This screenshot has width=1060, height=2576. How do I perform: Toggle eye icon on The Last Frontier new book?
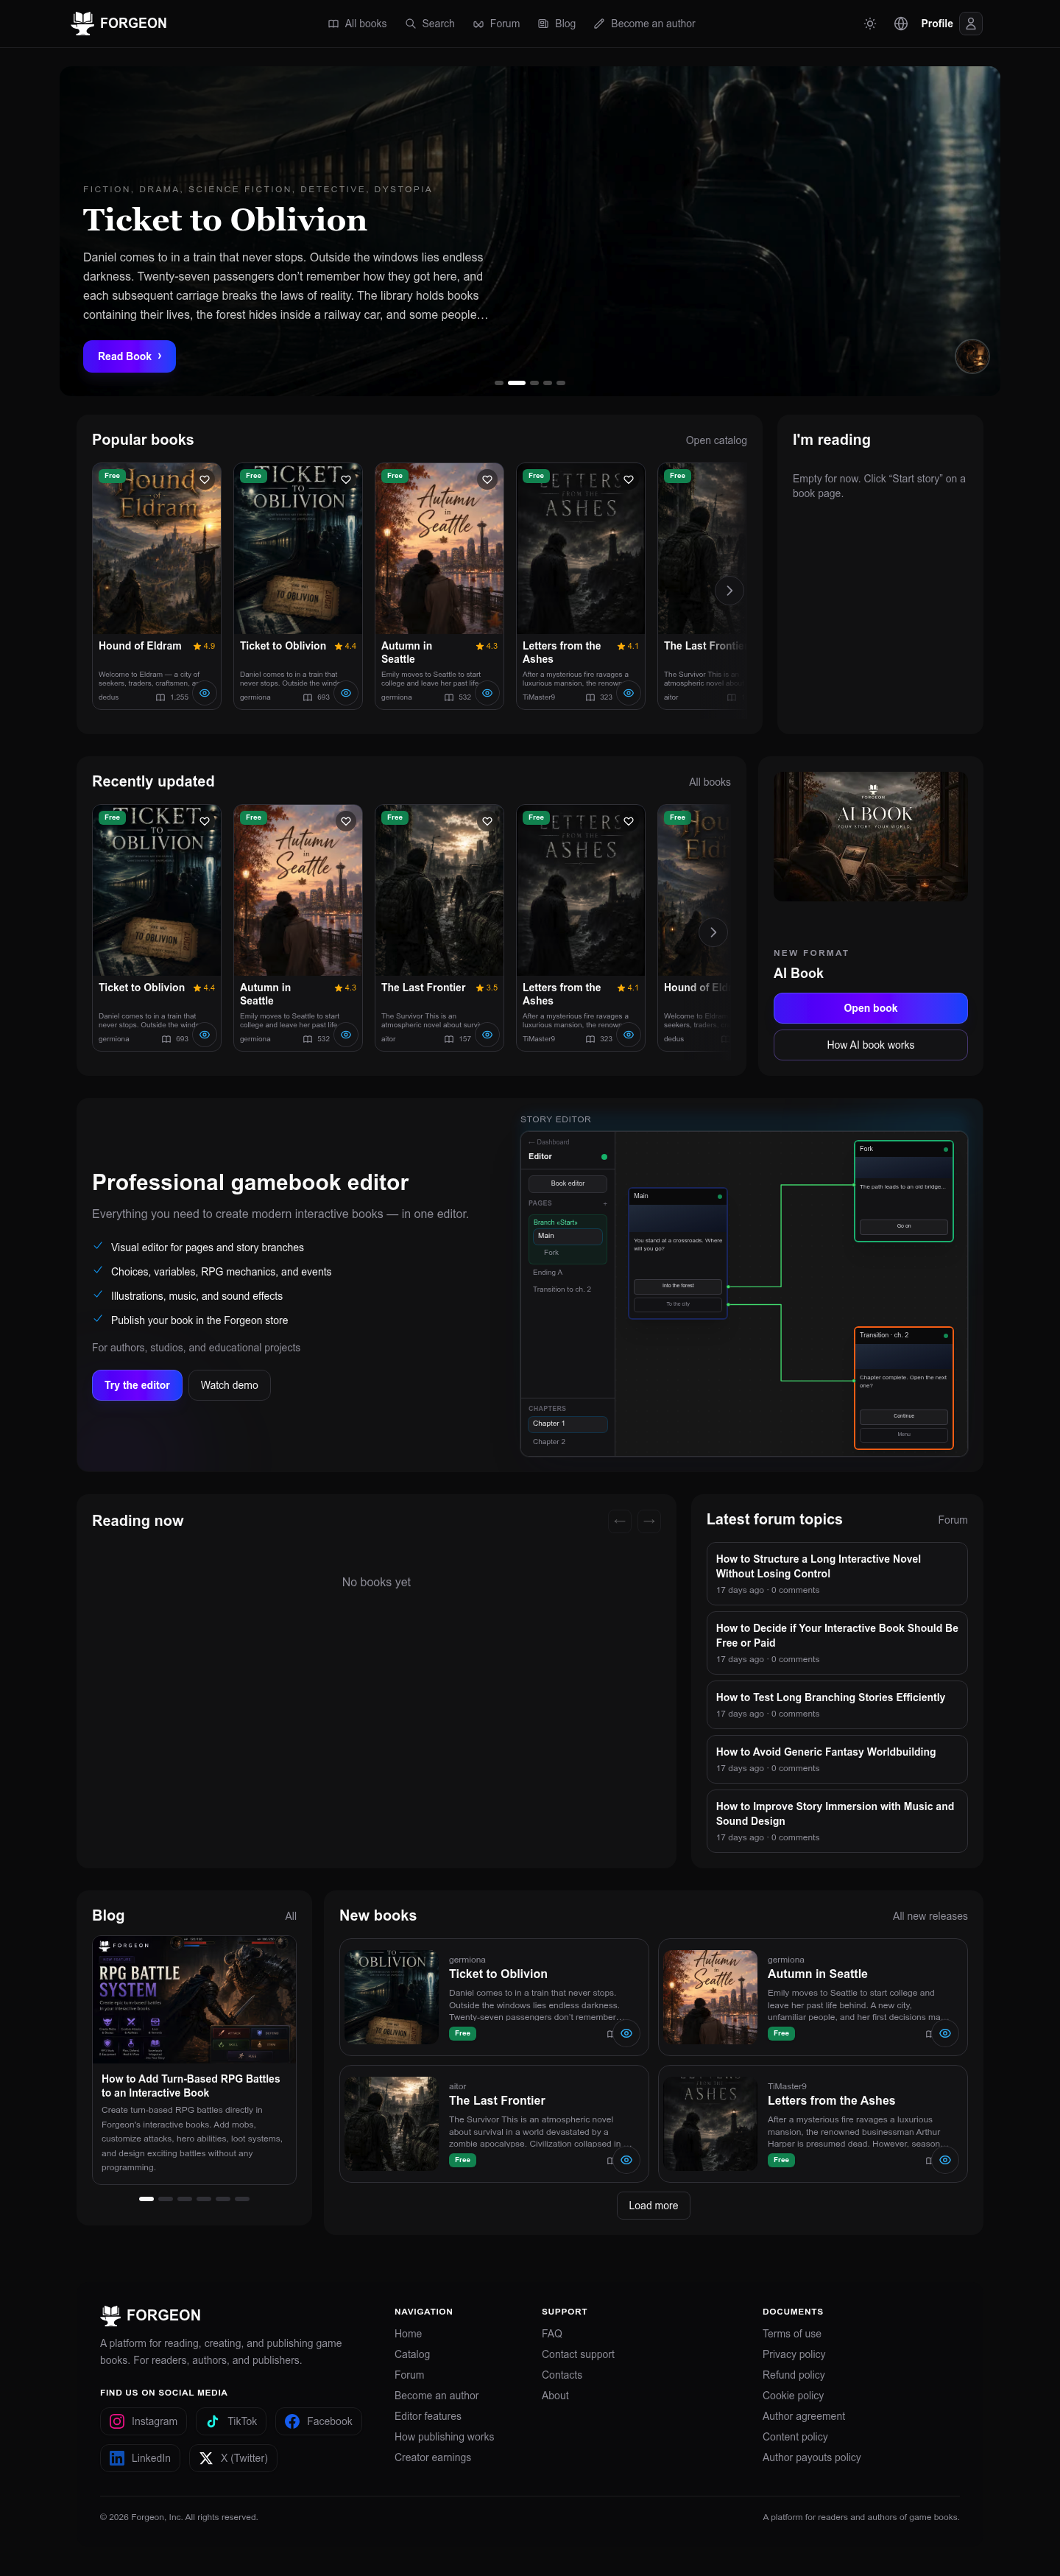(626, 2160)
